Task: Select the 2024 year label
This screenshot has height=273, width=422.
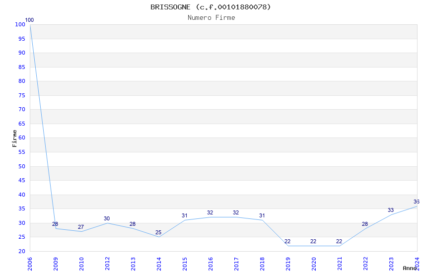Action: (418, 264)
